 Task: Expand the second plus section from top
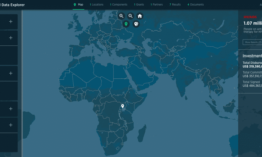11,38
